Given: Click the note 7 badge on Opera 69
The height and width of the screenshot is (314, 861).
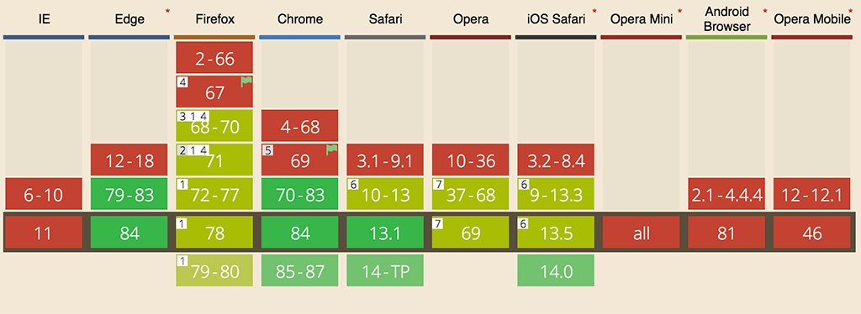Looking at the screenshot, I should [x=438, y=222].
